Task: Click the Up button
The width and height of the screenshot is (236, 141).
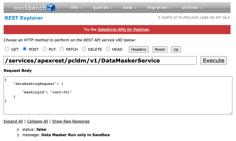Action: click(x=176, y=49)
